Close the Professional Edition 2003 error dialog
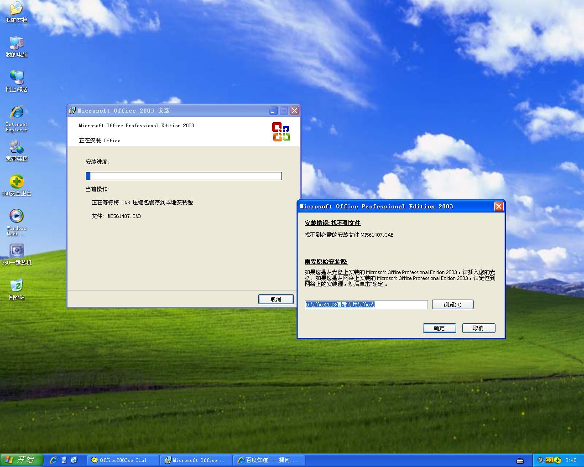 click(499, 207)
